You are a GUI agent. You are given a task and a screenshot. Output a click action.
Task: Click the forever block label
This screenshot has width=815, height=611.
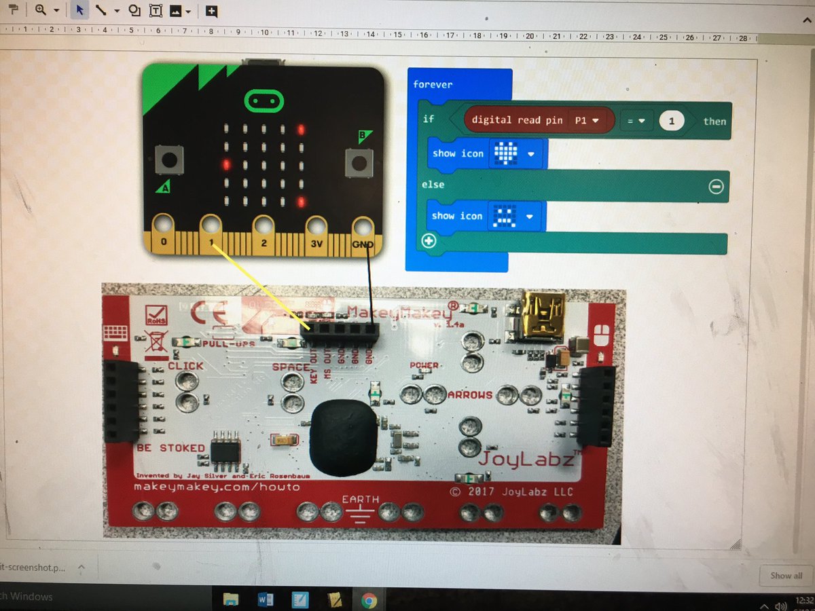pyautogui.click(x=433, y=84)
